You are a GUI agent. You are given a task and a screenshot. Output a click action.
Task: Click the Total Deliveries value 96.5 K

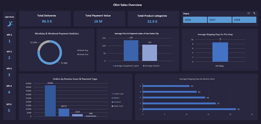click(47, 22)
